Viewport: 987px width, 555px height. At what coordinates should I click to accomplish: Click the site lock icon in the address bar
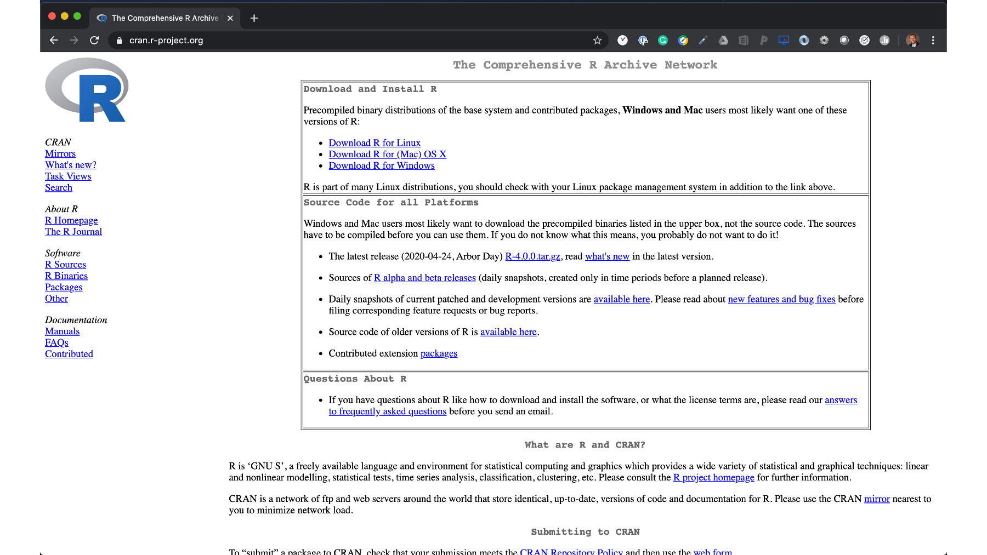pos(119,41)
